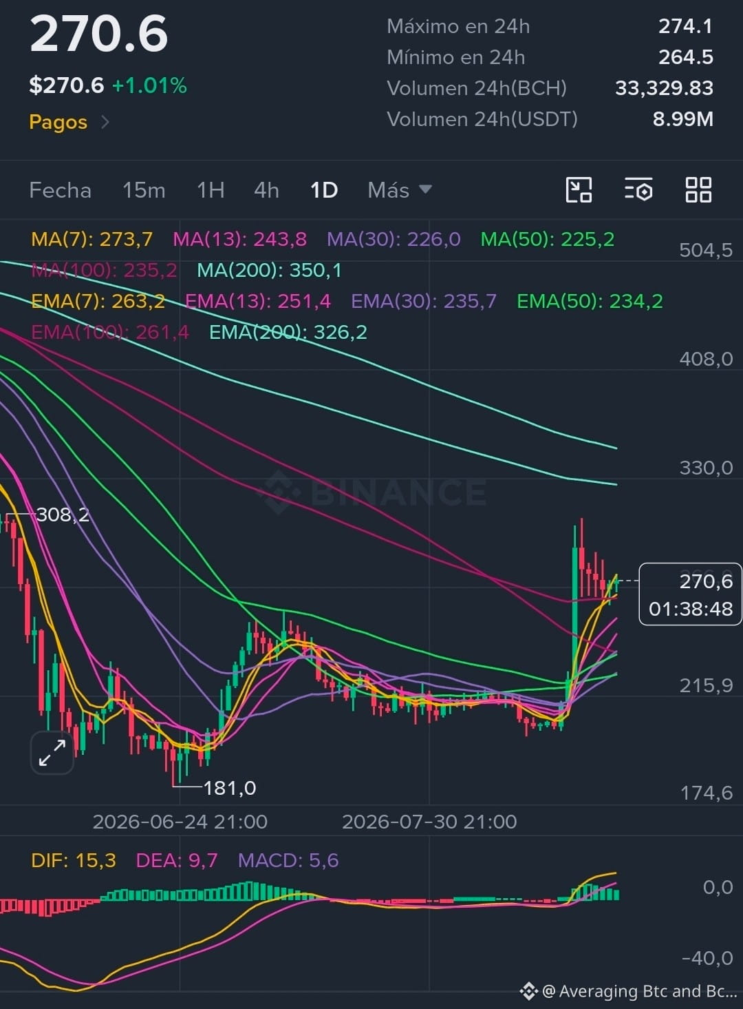Open the chart drawing tools icon

[579, 190]
